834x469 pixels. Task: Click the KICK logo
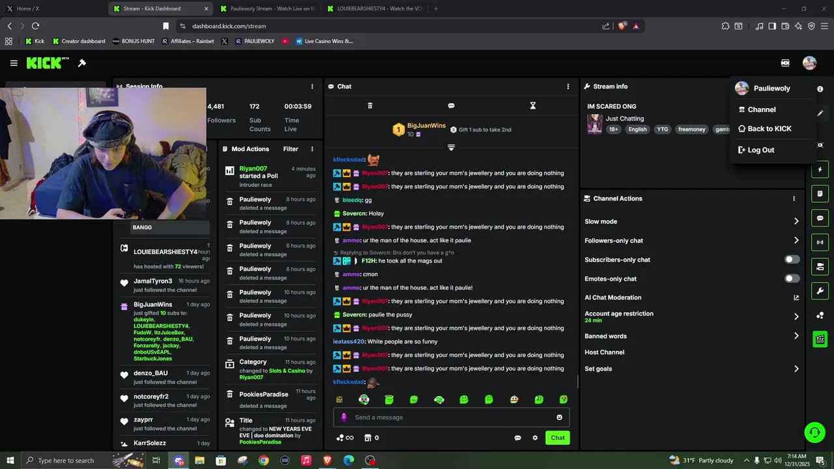pos(47,63)
